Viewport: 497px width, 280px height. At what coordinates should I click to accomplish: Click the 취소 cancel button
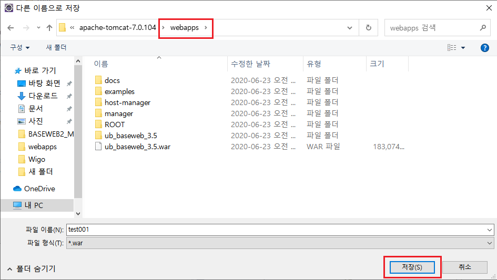(x=465, y=267)
